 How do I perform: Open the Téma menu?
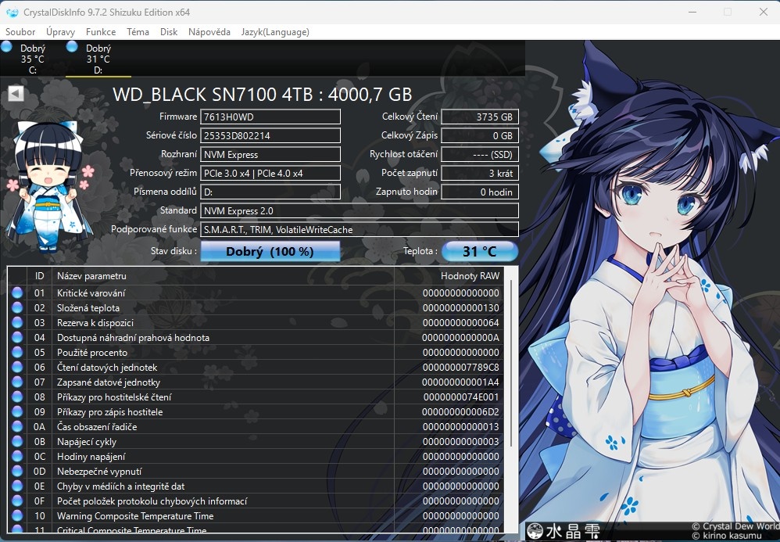(x=138, y=32)
